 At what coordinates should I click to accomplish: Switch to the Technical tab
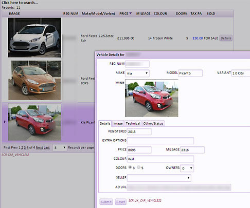point(133,123)
